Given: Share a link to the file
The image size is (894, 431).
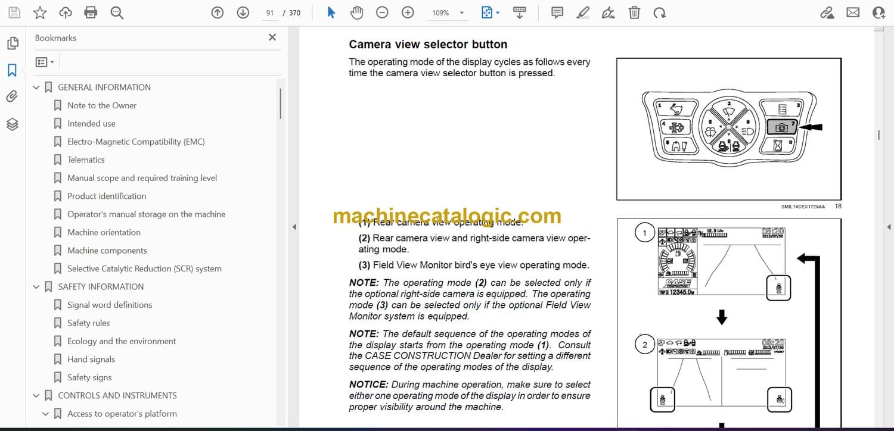Looking at the screenshot, I should [827, 13].
